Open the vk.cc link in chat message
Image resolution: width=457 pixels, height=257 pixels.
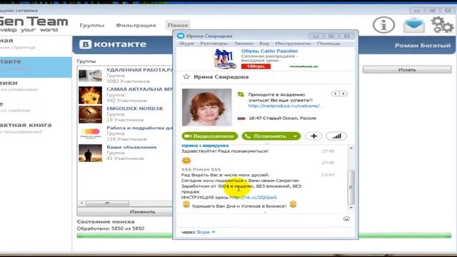(x=253, y=197)
